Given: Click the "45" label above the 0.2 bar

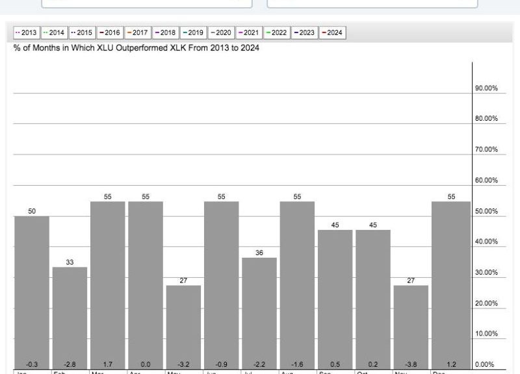Looking at the screenshot, I should coord(373,225).
